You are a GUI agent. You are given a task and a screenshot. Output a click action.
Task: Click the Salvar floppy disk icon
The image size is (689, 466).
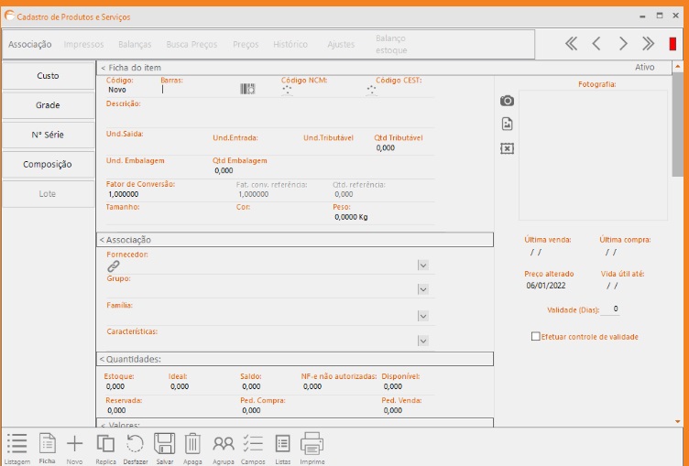(x=164, y=444)
